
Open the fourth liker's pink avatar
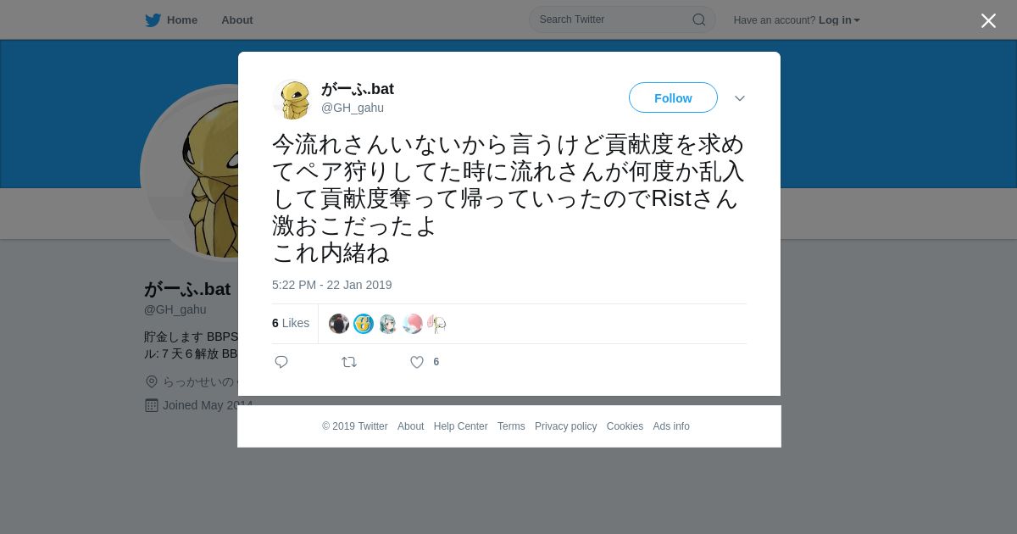point(413,324)
